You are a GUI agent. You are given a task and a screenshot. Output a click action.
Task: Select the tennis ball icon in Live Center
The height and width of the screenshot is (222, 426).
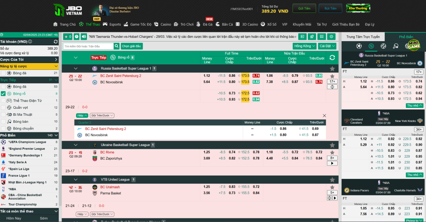click(x=383, y=46)
